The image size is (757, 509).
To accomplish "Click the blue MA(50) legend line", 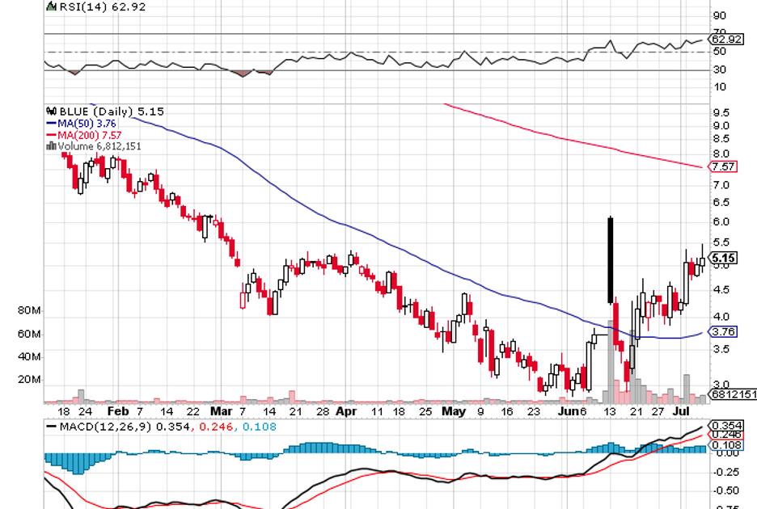I will pos(51,124).
